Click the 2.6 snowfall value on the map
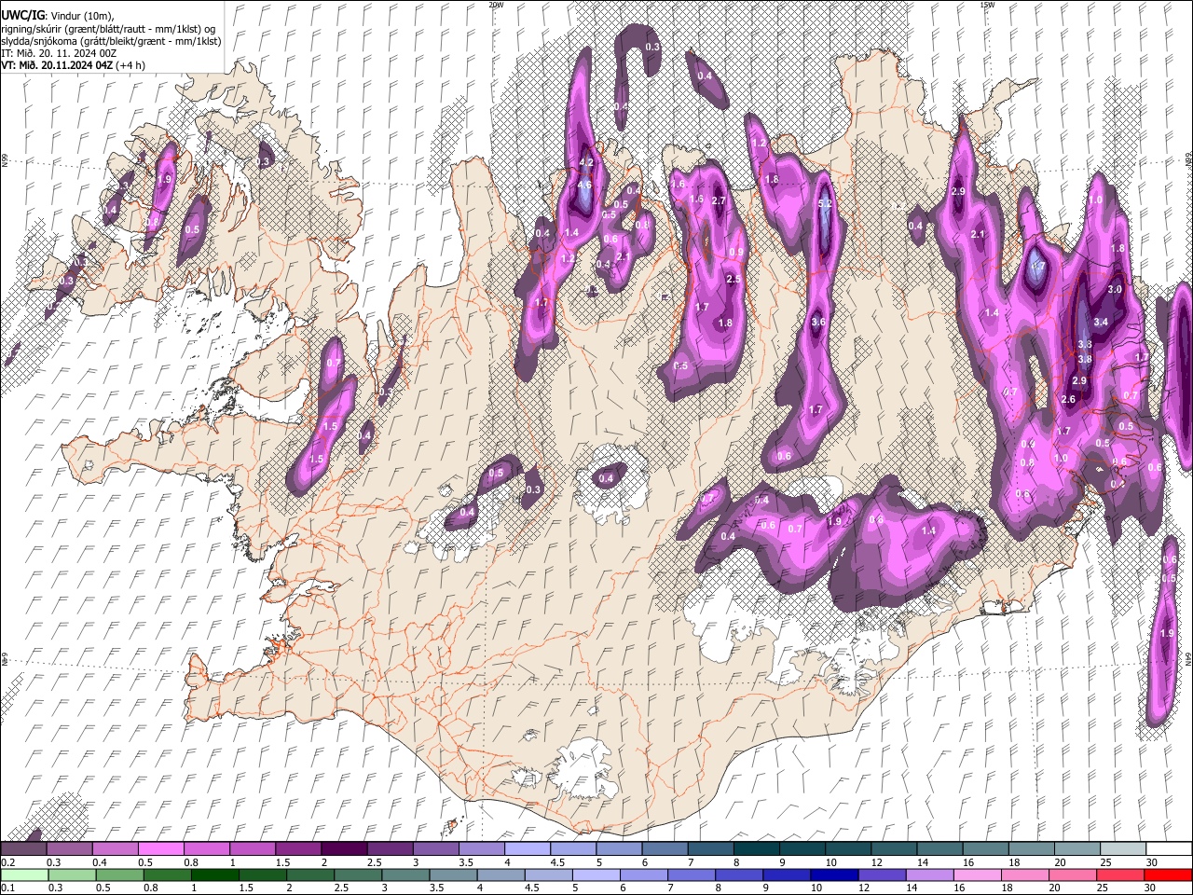 tap(1068, 400)
